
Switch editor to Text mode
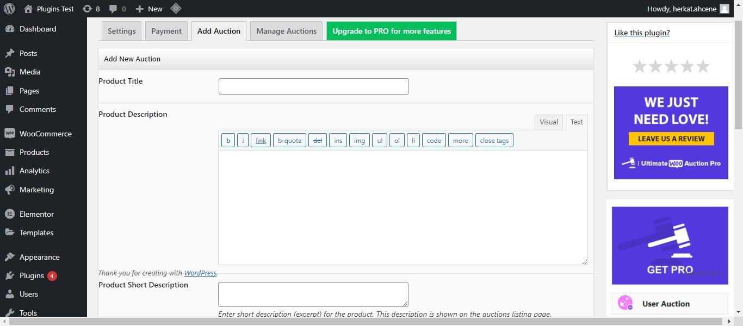tap(577, 122)
